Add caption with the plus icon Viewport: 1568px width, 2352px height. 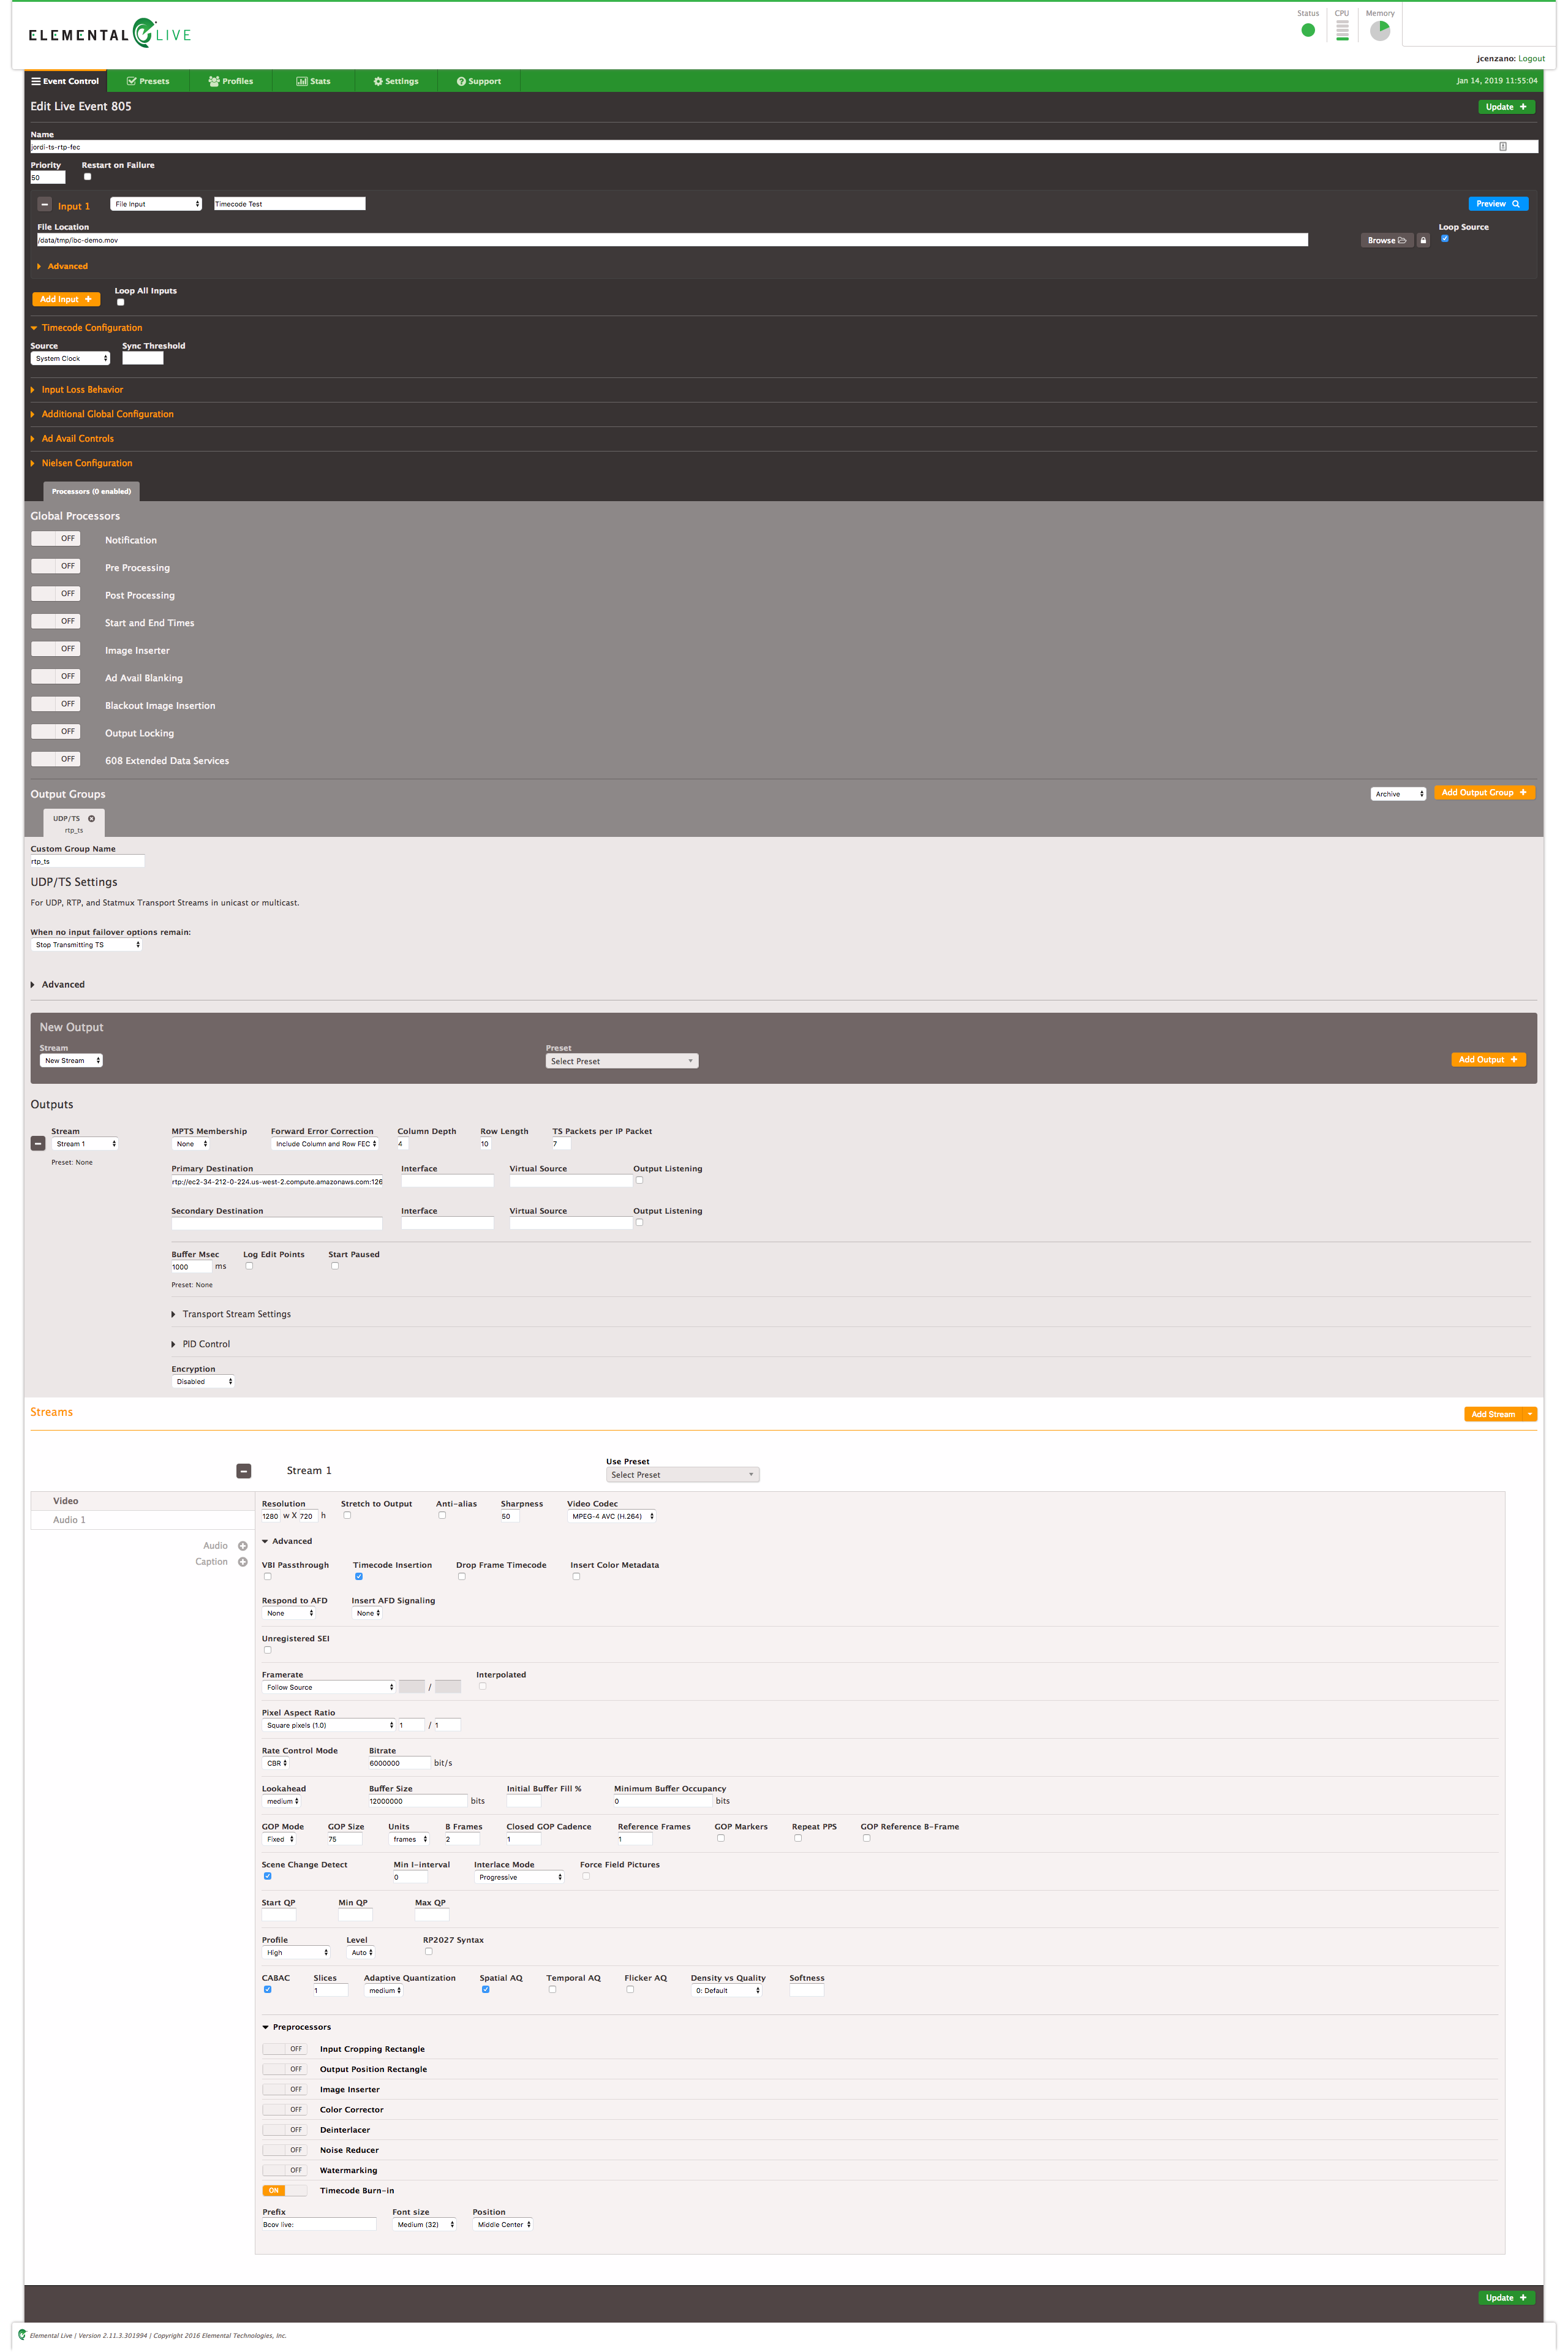[x=242, y=1562]
